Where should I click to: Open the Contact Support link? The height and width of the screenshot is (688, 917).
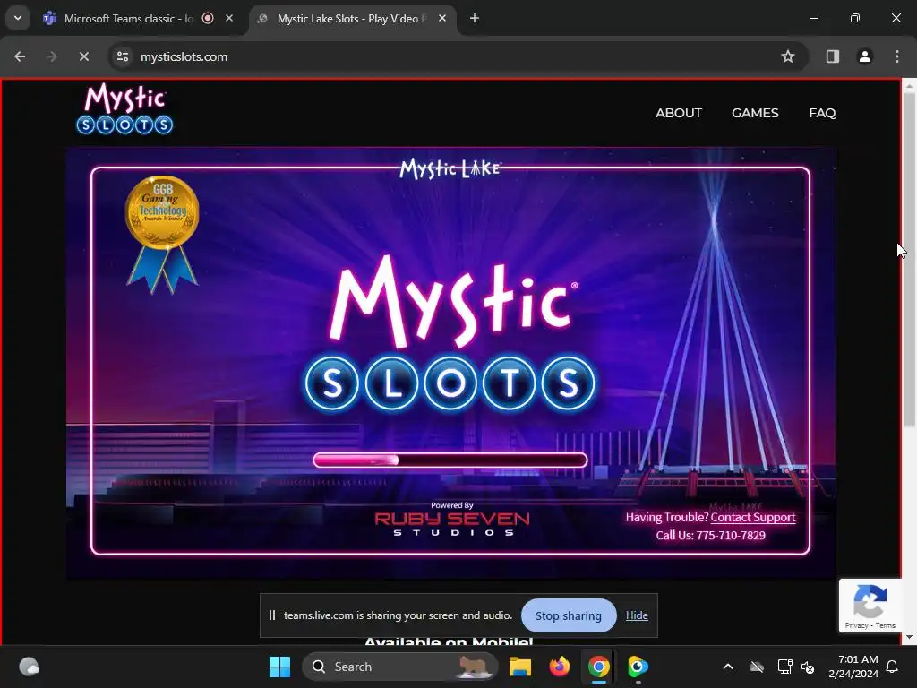tap(752, 517)
